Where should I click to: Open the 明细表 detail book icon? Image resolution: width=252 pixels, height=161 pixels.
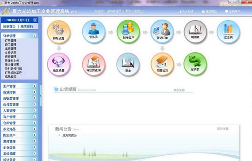click(x=195, y=32)
